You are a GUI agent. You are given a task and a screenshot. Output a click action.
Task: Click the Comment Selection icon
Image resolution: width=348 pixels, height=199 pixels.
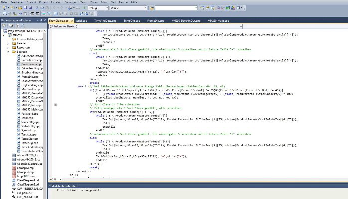[x=44, y=14]
